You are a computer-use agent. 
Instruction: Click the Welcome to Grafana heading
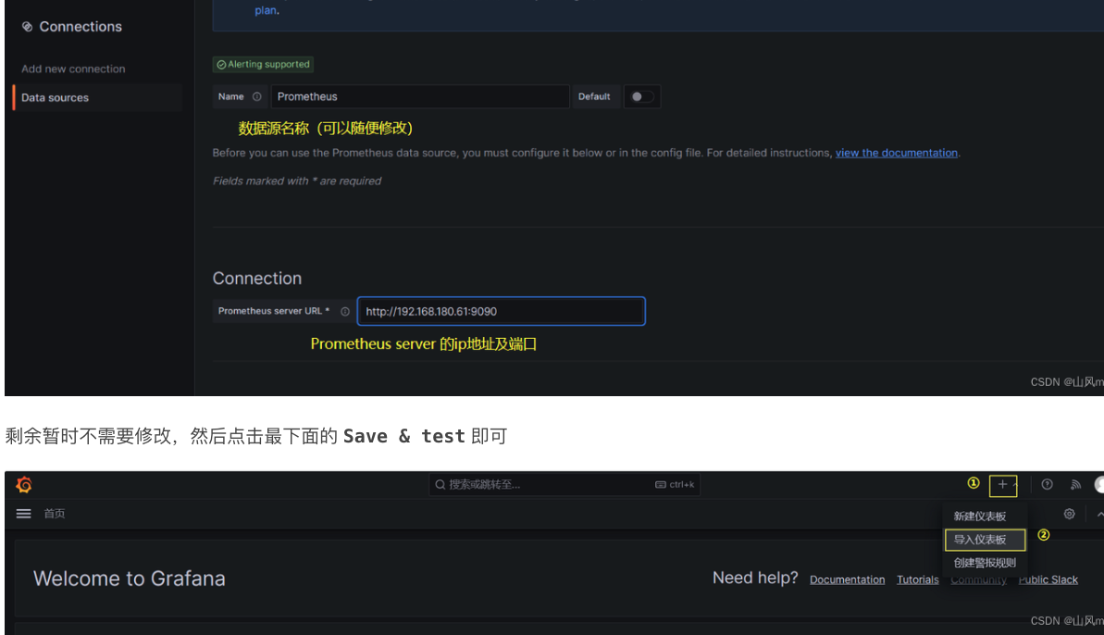point(130,578)
